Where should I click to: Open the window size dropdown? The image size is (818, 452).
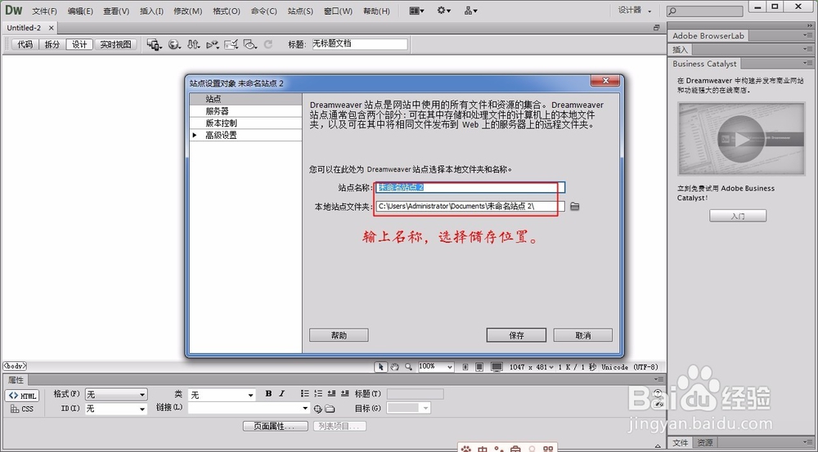click(532, 367)
